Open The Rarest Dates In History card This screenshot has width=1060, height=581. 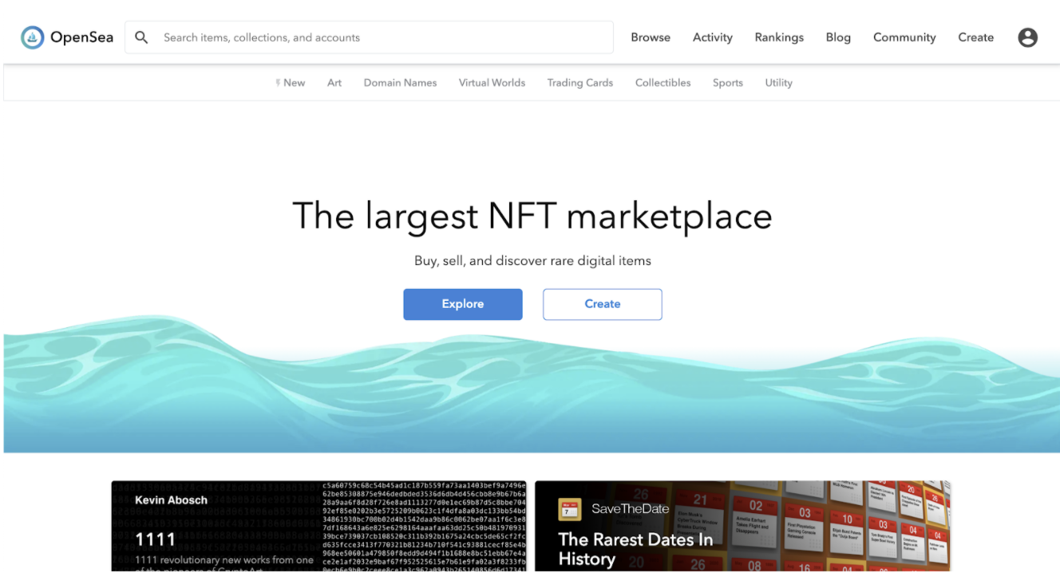[742, 527]
